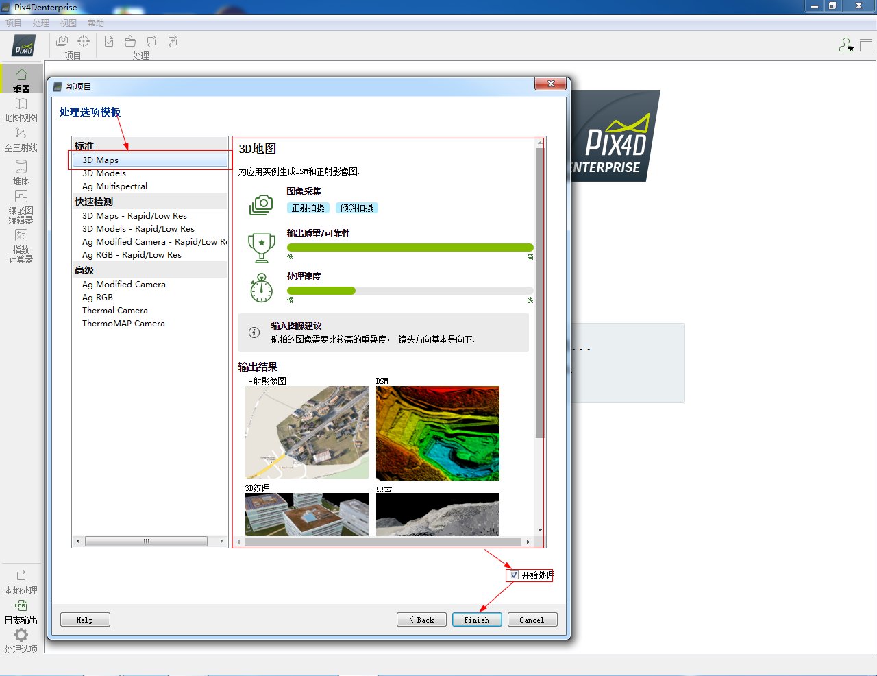Open the 处理 menu

tap(40, 22)
